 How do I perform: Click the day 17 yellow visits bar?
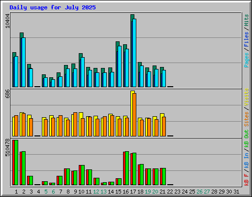132,113
